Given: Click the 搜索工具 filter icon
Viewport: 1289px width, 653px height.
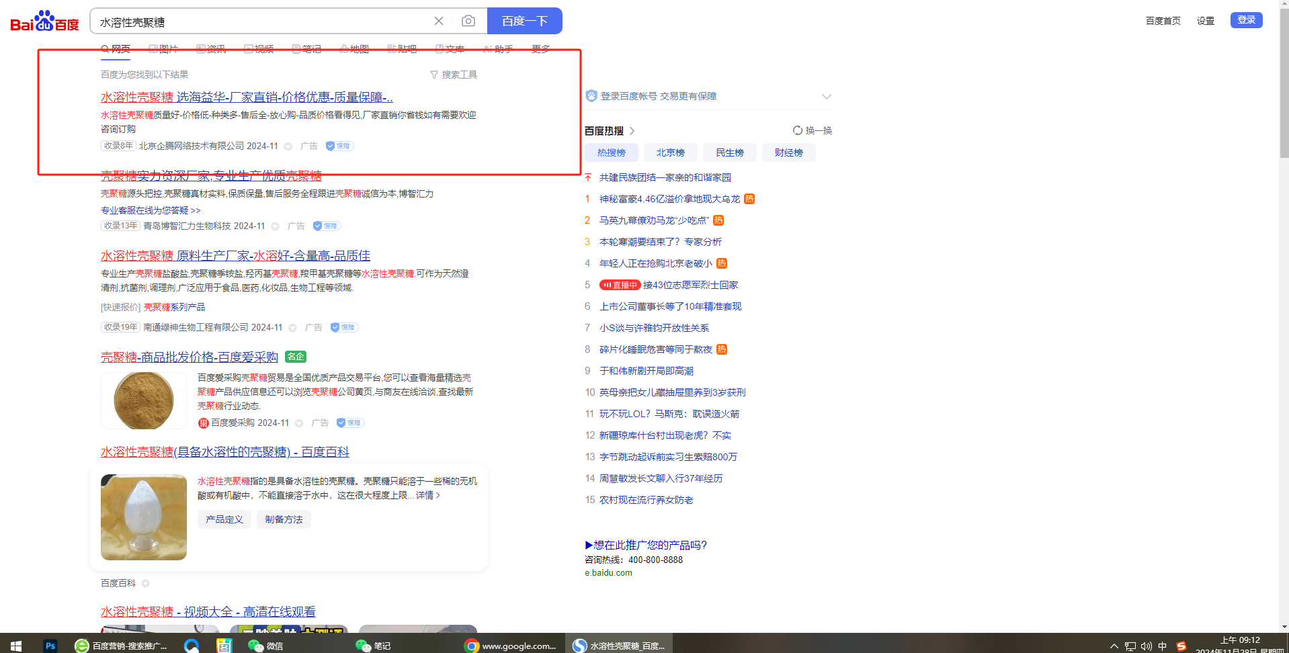Looking at the screenshot, I should (434, 75).
